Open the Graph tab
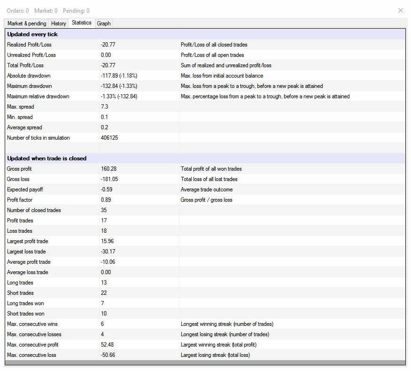 [x=104, y=24]
